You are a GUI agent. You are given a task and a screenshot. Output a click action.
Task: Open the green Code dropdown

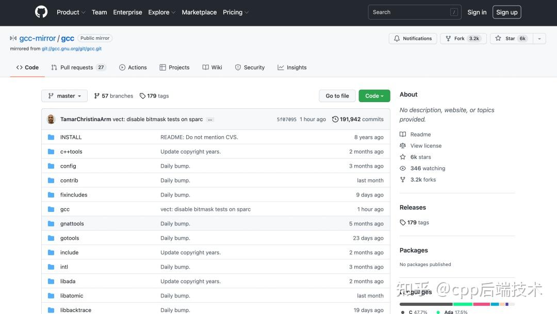coord(374,96)
